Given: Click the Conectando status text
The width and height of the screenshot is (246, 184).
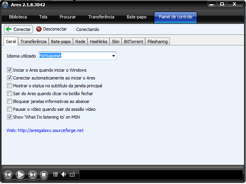Looking at the screenshot, I should (87, 29).
